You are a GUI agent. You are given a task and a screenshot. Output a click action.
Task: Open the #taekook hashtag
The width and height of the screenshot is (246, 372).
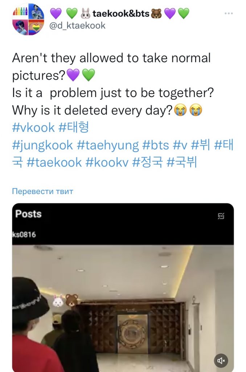(54, 162)
